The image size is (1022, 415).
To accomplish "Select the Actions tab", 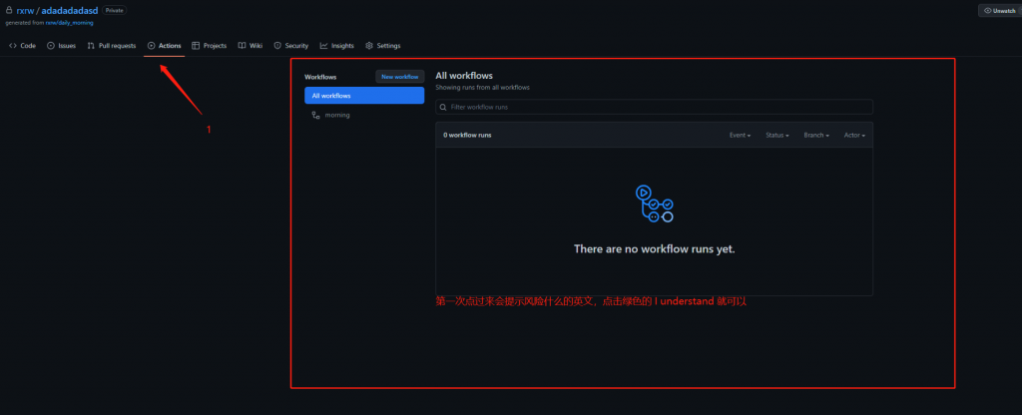I will point(165,46).
